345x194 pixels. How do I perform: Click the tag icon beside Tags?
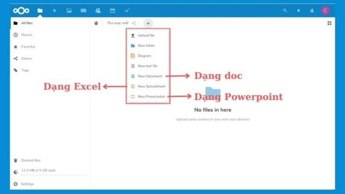[x=16, y=70]
